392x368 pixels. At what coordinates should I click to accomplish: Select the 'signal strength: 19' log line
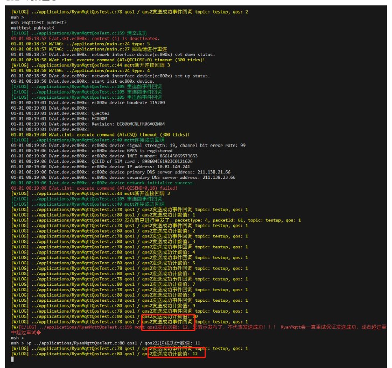coord(128,145)
